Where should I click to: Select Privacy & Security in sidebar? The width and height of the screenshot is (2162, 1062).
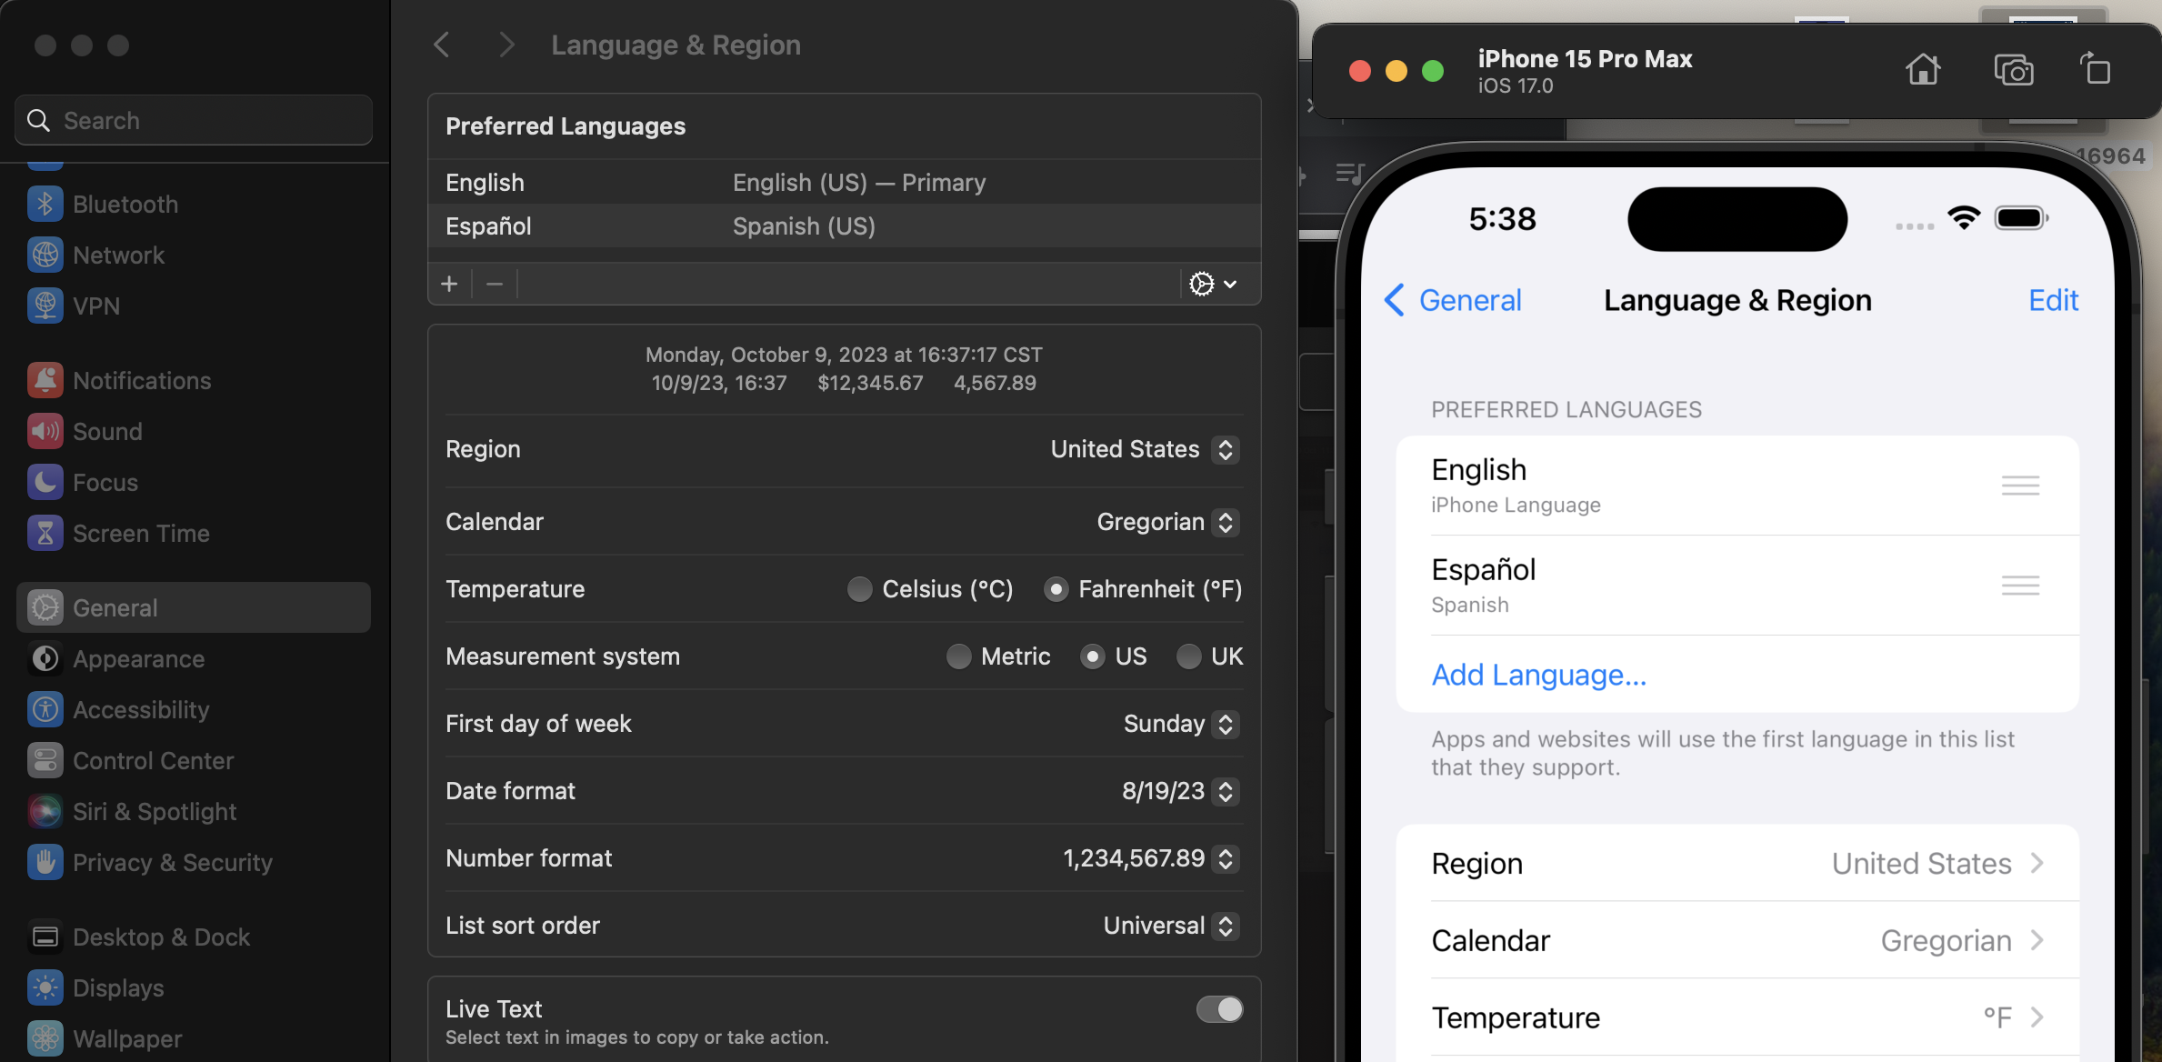pos(172,863)
